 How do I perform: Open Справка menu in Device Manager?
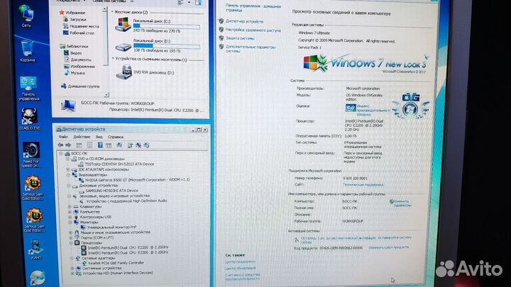pos(116,137)
